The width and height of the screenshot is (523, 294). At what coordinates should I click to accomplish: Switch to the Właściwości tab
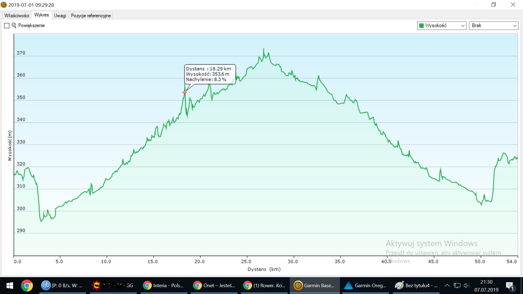[x=17, y=16]
